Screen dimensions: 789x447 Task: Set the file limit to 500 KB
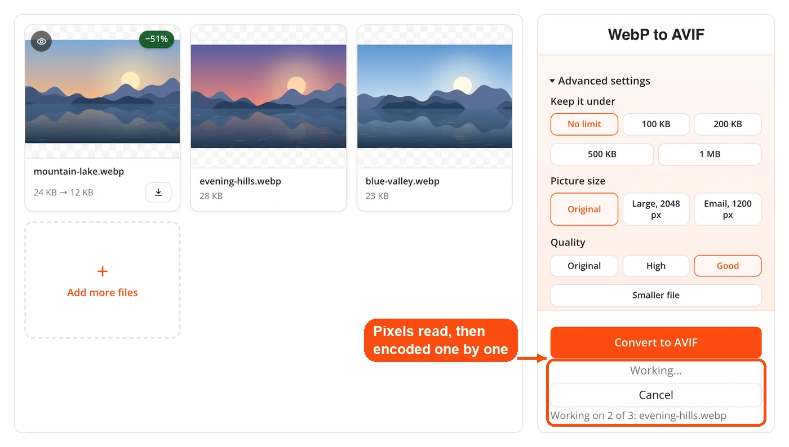pyautogui.click(x=602, y=154)
